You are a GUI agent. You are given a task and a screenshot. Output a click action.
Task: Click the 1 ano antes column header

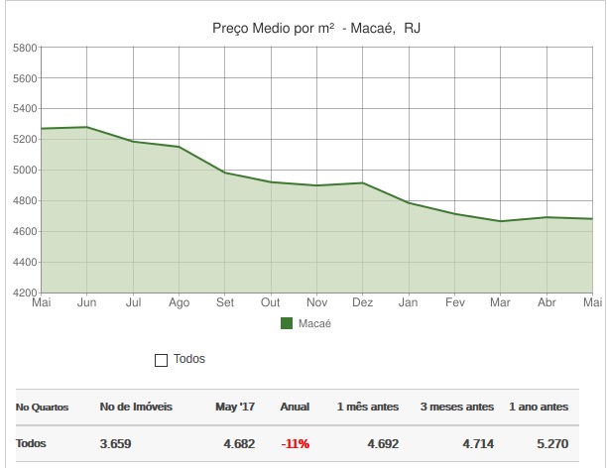click(x=539, y=407)
